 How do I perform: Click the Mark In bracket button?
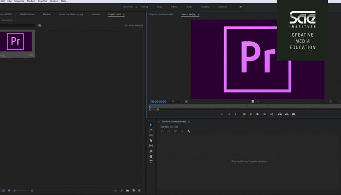(229, 114)
